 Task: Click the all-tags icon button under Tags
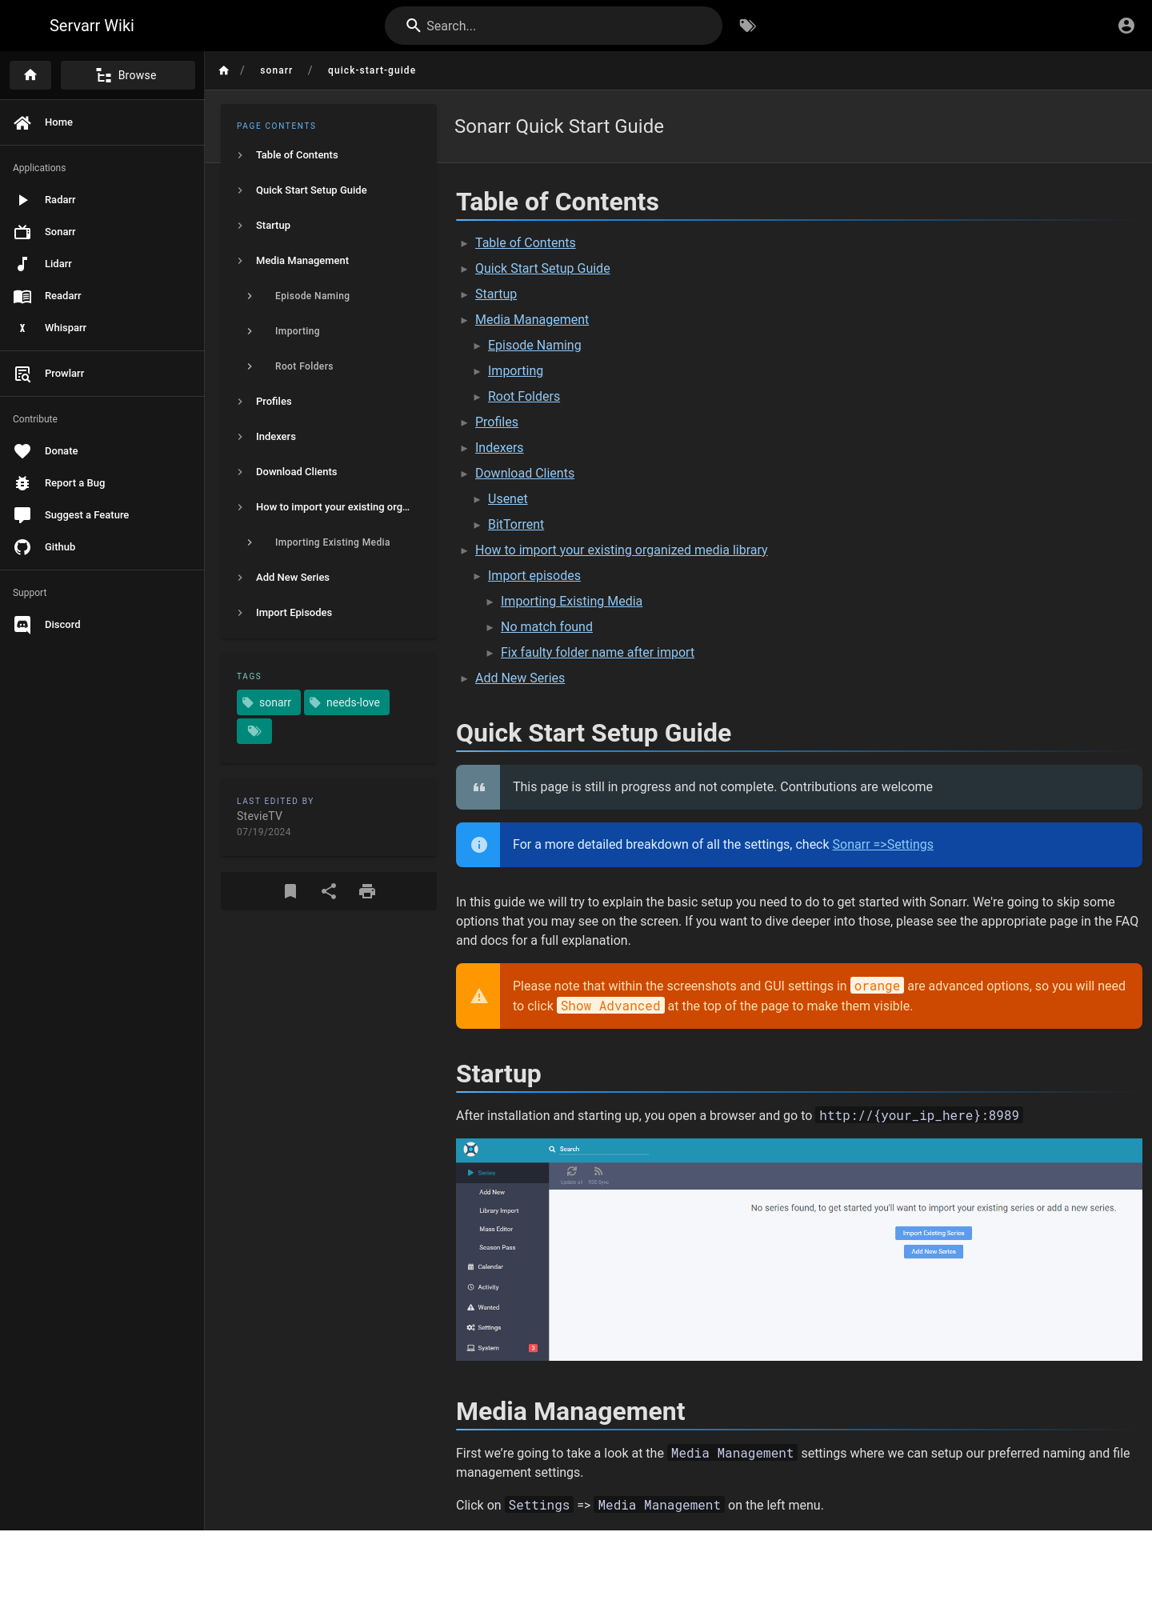point(254,731)
